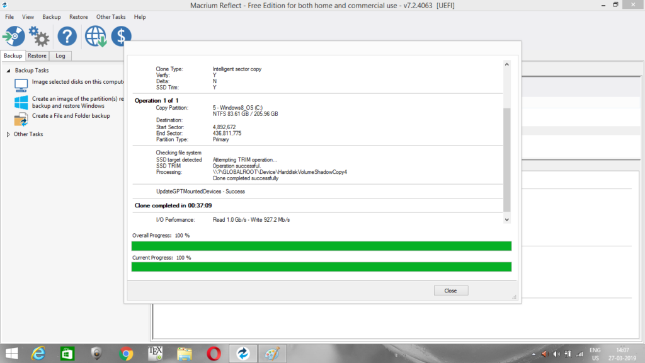Open the TeX editor taskbar icon
Viewport: 645px width, 363px height.
155,354
